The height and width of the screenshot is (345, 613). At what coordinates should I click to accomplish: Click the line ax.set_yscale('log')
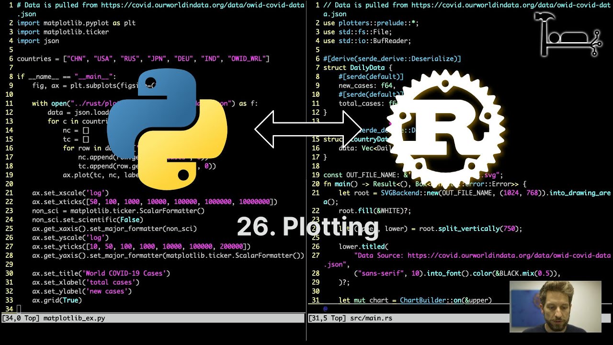[x=70, y=238]
